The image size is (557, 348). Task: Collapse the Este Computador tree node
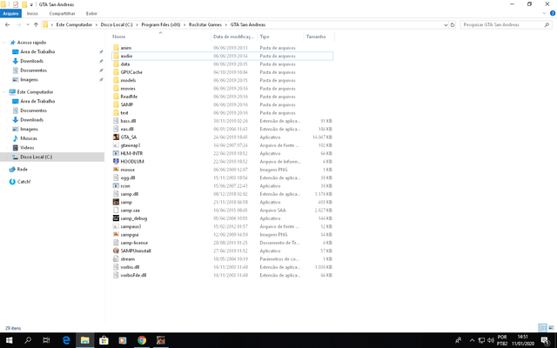click(x=4, y=91)
